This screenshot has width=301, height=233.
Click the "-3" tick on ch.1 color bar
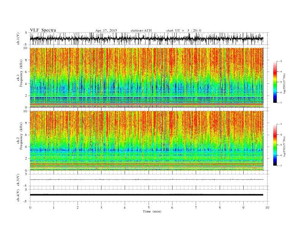(x=280, y=61)
